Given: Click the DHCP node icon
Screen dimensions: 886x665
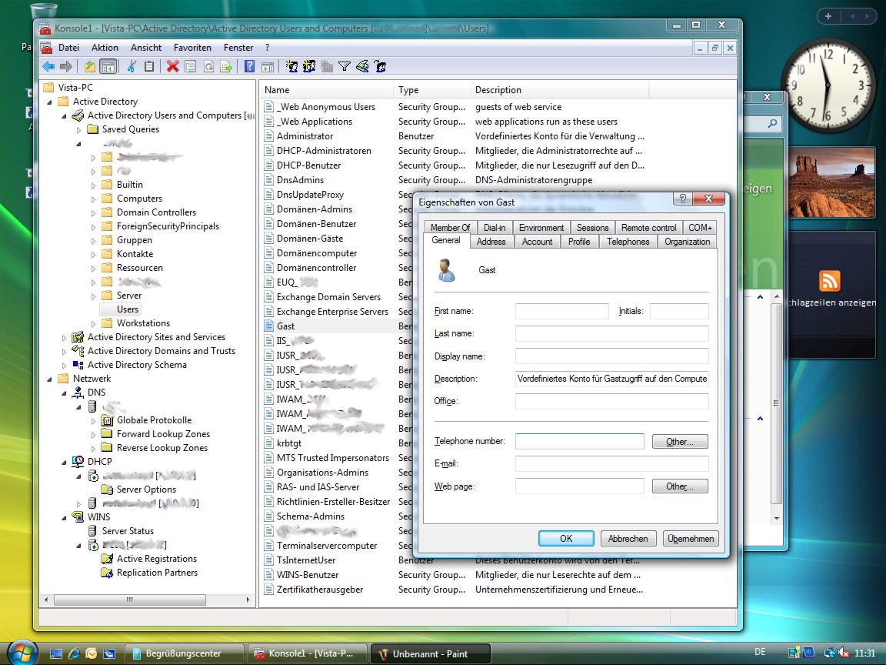Looking at the screenshot, I should pyautogui.click(x=78, y=462).
